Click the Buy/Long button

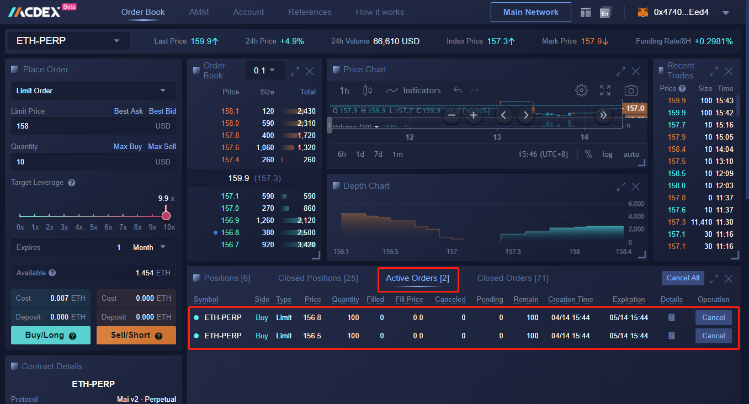tap(51, 335)
